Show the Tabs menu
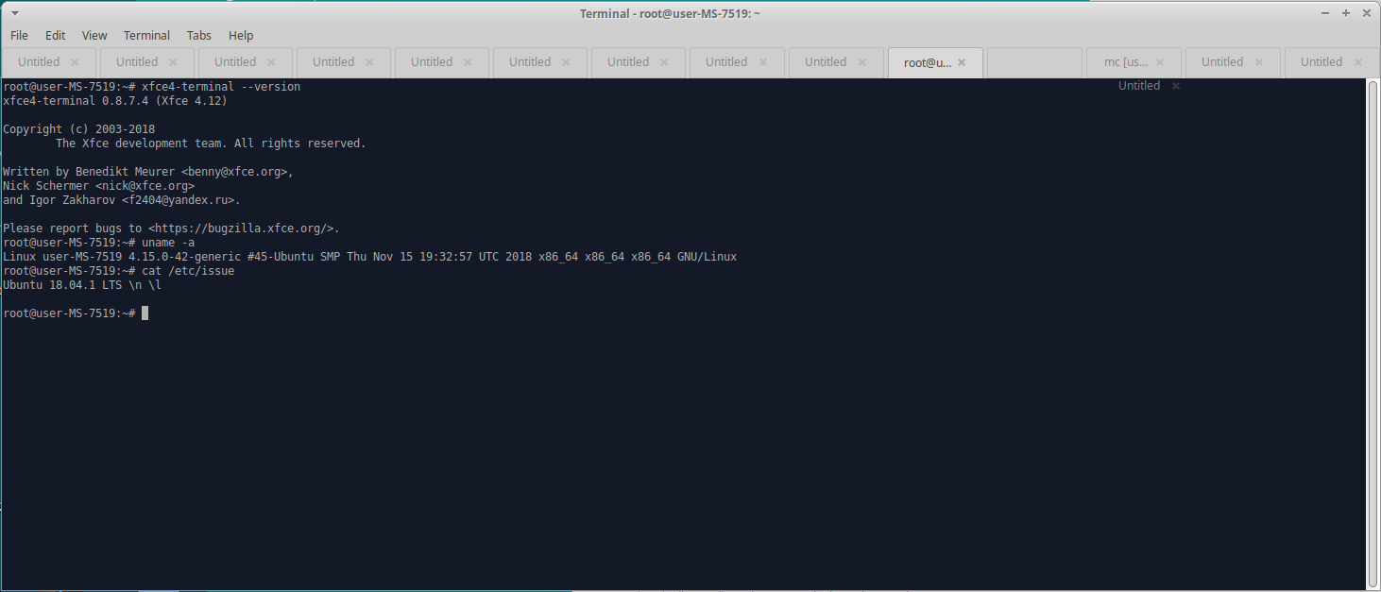The width and height of the screenshot is (1381, 592). click(x=199, y=35)
